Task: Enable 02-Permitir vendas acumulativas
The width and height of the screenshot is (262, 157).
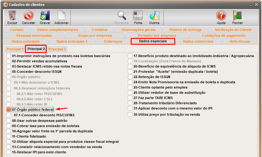Action: click(9, 61)
